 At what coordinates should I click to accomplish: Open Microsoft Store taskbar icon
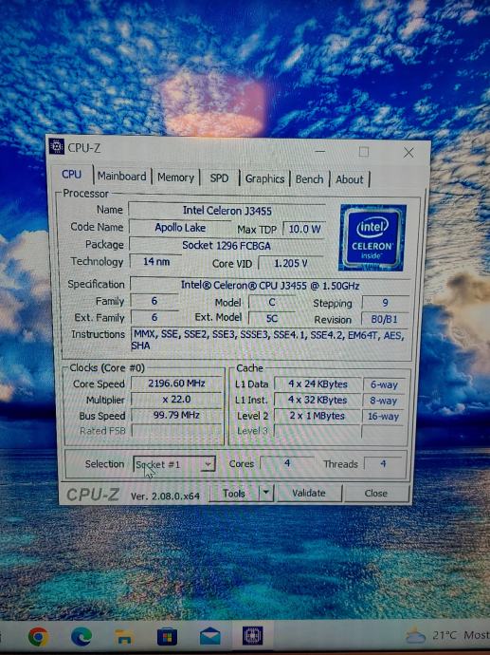coord(167,637)
